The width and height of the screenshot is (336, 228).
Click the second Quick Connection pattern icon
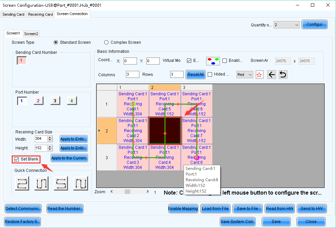[x=41, y=183]
